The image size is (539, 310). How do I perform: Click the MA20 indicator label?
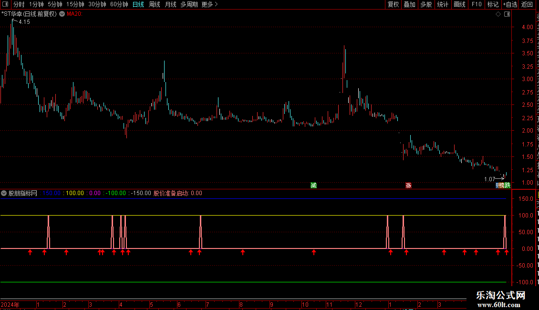(74, 14)
